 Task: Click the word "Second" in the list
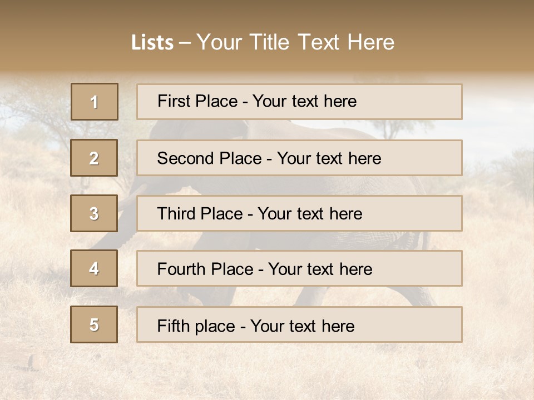click(186, 158)
